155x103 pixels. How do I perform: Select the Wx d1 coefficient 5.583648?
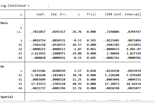38,75
